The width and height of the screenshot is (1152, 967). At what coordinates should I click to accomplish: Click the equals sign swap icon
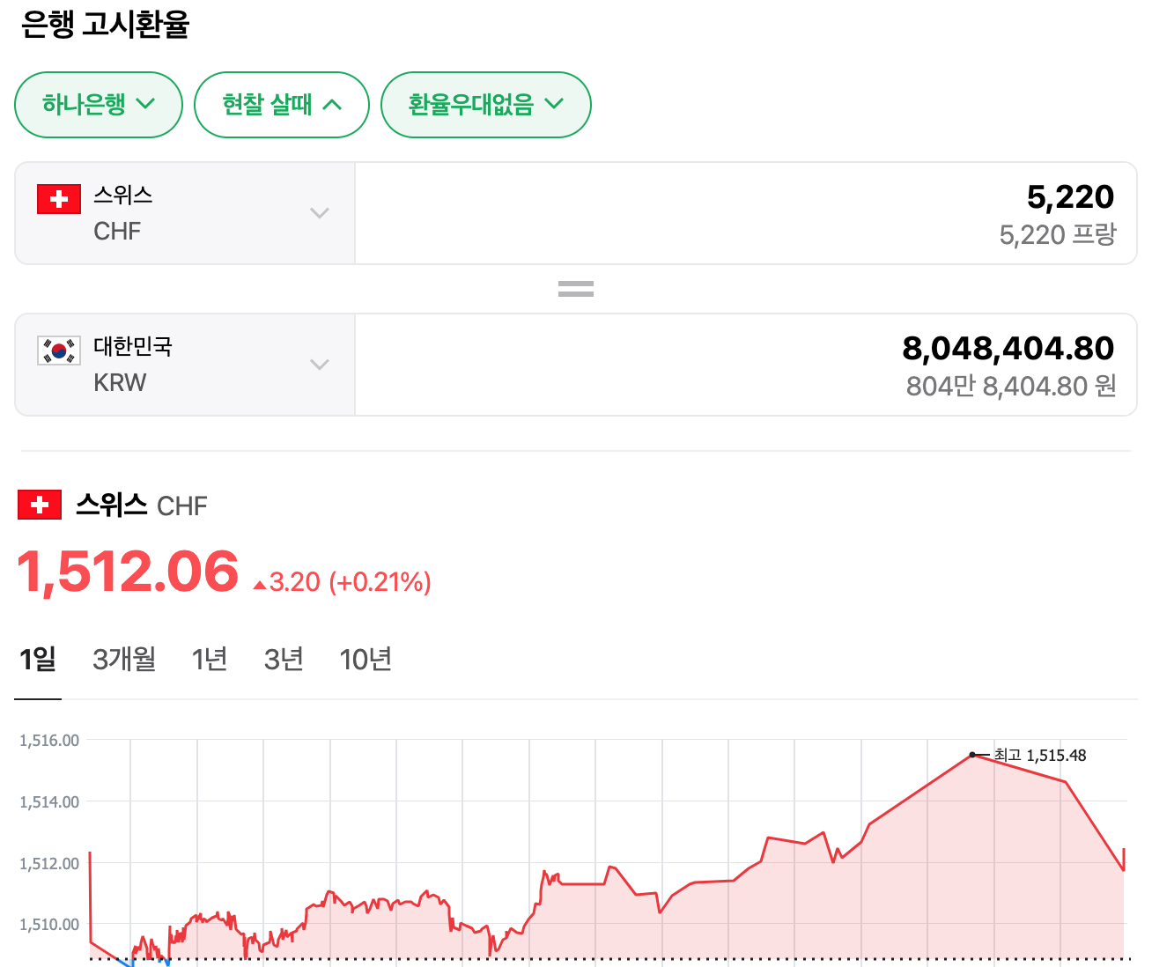pyautogui.click(x=576, y=289)
